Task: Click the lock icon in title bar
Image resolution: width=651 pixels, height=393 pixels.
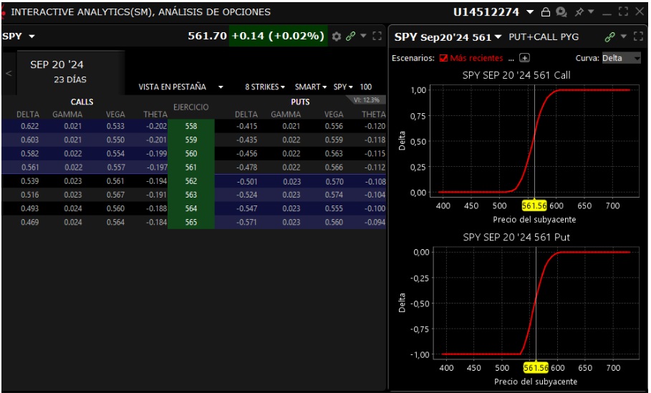Action: 546,12
